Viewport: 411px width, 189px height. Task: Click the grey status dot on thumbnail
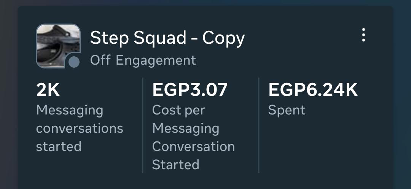74,62
